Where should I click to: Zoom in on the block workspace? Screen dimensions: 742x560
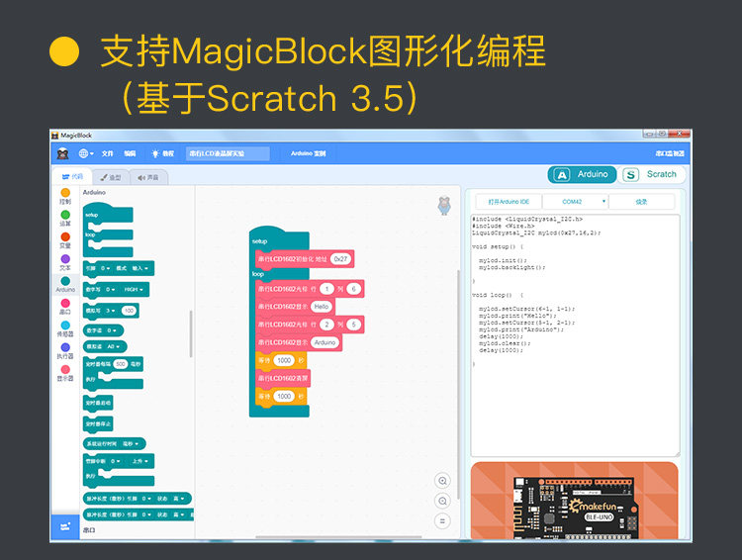(x=442, y=481)
